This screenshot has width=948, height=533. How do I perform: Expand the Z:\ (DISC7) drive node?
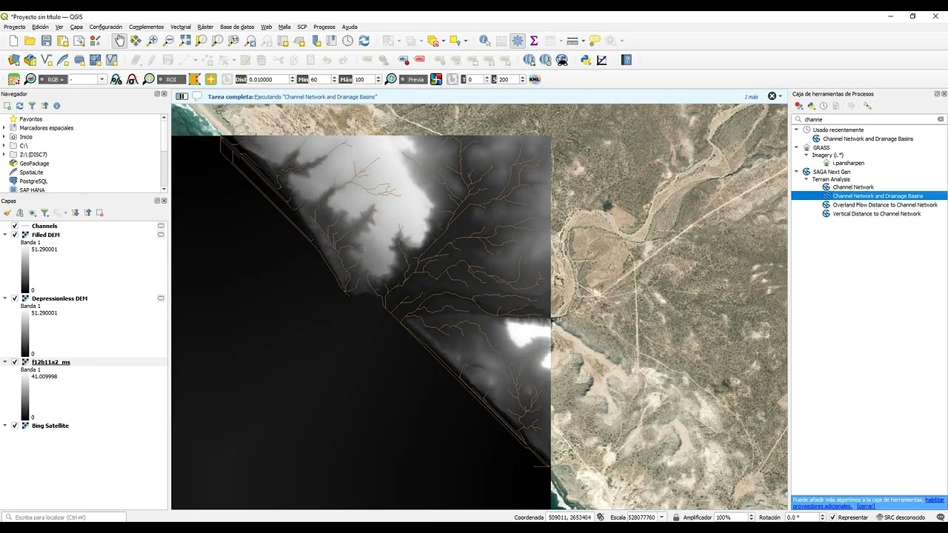pyautogui.click(x=4, y=155)
